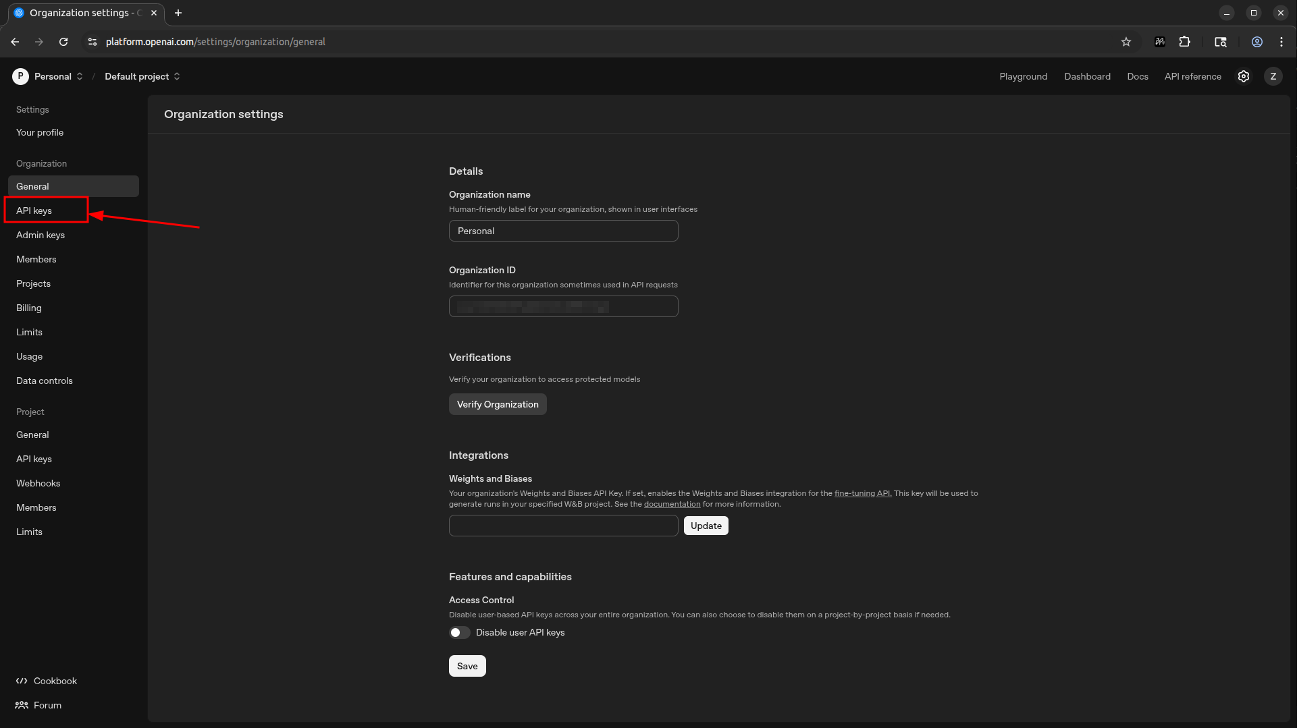Open the Z user avatar menu

(1273, 76)
